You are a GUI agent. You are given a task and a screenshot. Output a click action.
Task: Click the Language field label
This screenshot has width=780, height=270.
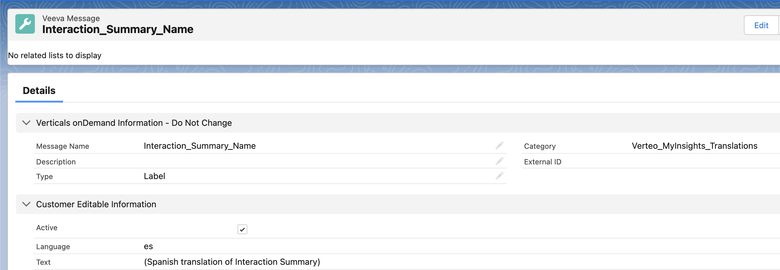pyautogui.click(x=53, y=247)
